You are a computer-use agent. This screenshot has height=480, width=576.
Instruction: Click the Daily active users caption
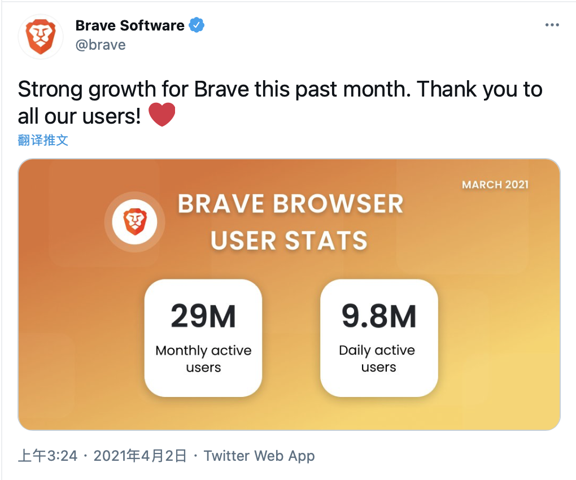pyautogui.click(x=377, y=359)
